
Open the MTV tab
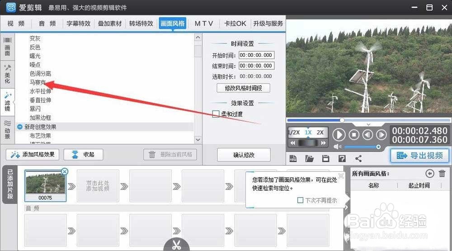pos(204,23)
